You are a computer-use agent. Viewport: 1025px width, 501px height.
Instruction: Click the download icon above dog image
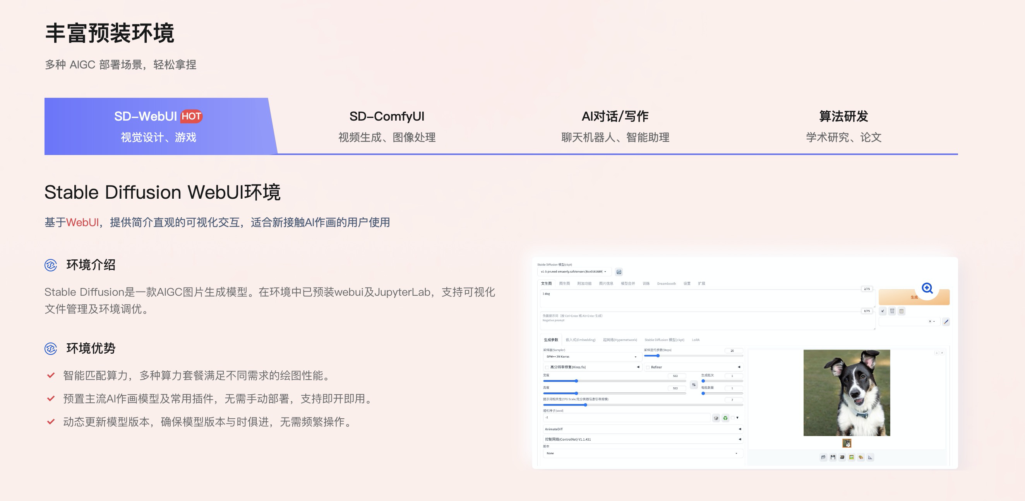coord(937,353)
